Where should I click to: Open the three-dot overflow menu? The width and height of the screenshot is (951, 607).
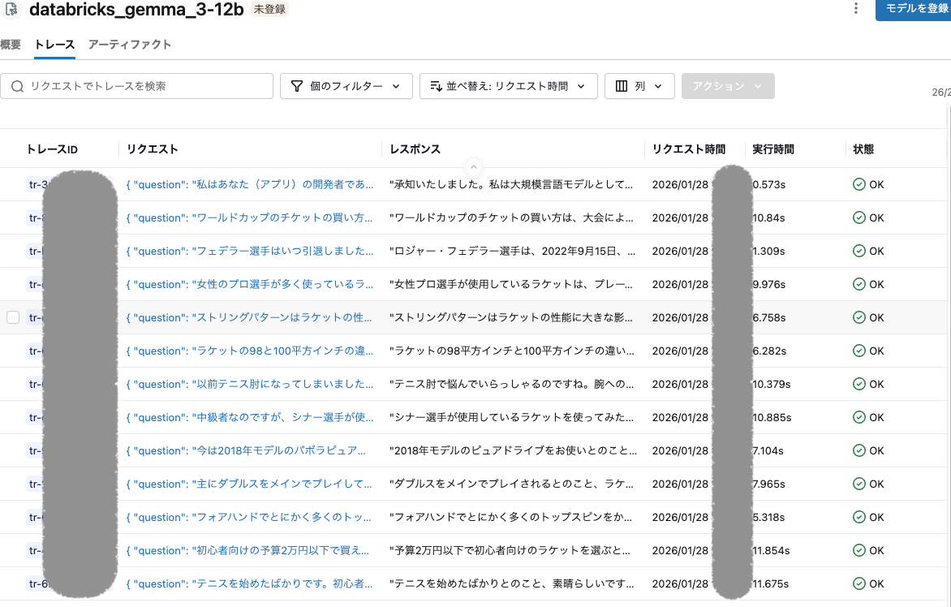[x=858, y=8]
